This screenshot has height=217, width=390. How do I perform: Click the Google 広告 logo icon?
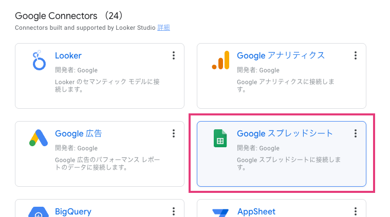pos(39,139)
